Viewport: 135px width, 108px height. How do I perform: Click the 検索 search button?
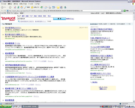coord(59,19)
